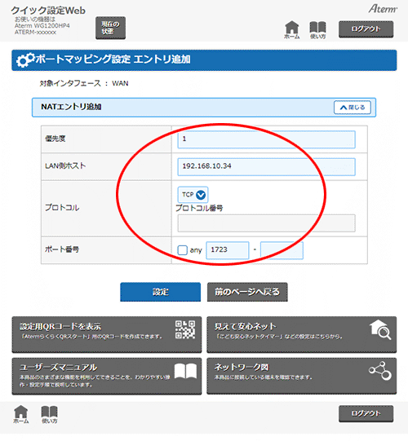Open the 設定用QRコードを表示 panel
This screenshot has height=441, width=408.
pos(107,334)
